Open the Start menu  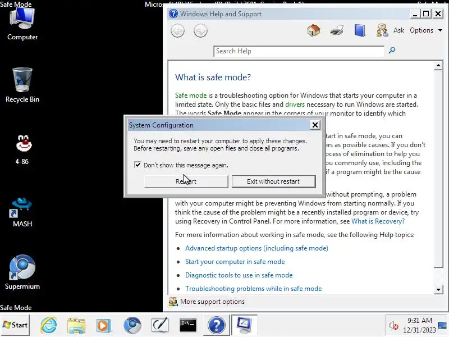click(15, 325)
